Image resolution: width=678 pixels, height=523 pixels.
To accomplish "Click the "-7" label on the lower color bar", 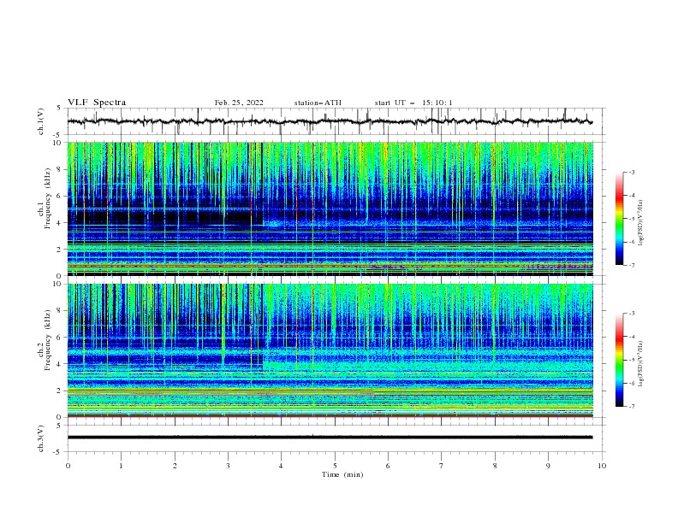I will pyautogui.click(x=632, y=407).
